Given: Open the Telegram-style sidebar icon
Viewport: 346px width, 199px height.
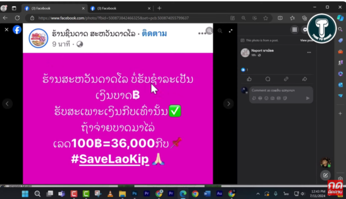Looking at the screenshot, I should pyautogui.click(x=340, y=96).
